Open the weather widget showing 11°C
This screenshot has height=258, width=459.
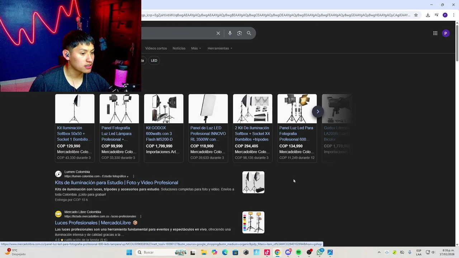click(14, 252)
